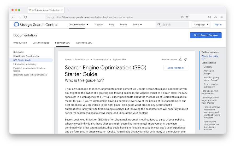
Task: Open the Language dropdown
Action: (x=201, y=25)
